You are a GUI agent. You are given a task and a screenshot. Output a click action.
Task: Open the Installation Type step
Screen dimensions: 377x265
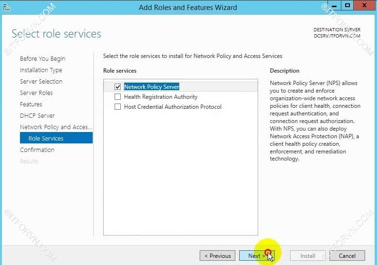pyautogui.click(x=41, y=70)
